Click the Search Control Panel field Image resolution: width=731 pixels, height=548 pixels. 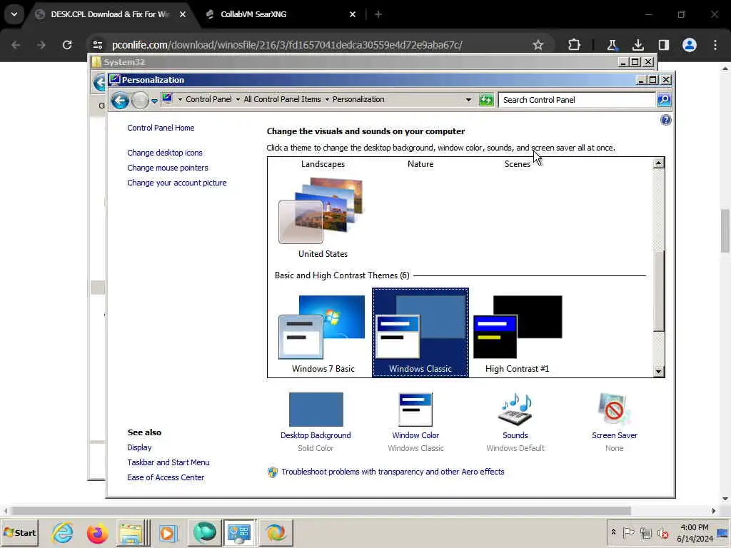577,100
